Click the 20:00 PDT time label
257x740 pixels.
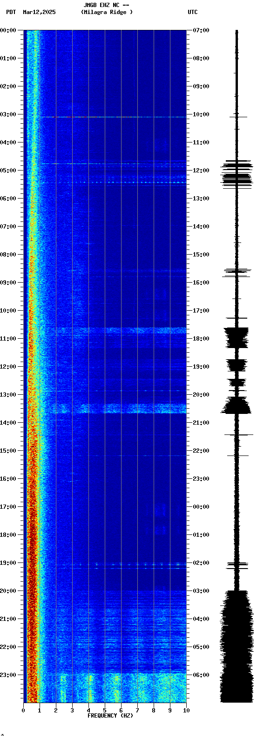8,591
